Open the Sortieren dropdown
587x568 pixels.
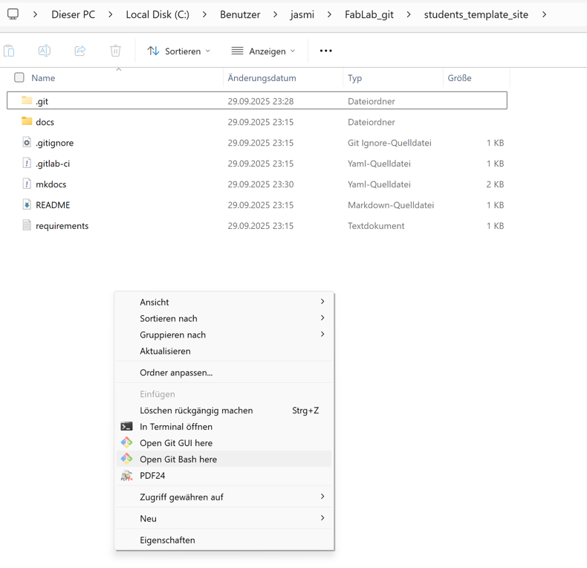click(178, 51)
